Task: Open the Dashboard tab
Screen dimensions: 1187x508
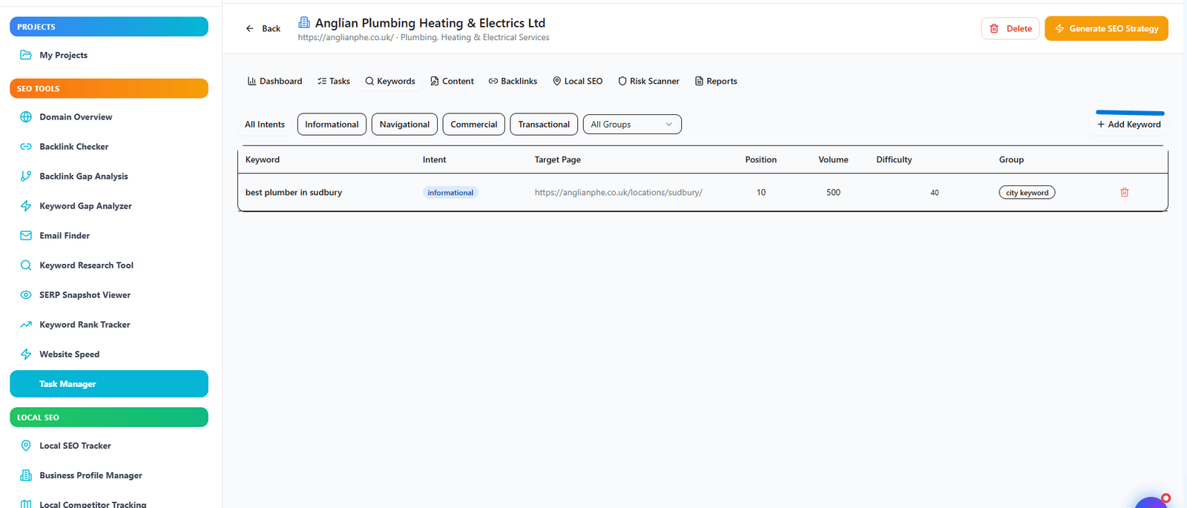Action: click(x=275, y=81)
